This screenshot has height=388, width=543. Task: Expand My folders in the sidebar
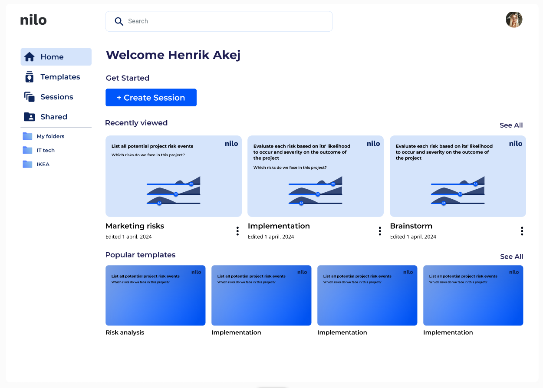coord(50,136)
